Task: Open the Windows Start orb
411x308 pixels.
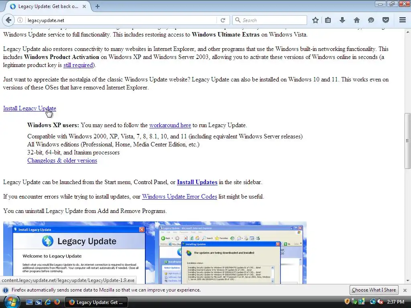Action: pyautogui.click(x=11, y=302)
